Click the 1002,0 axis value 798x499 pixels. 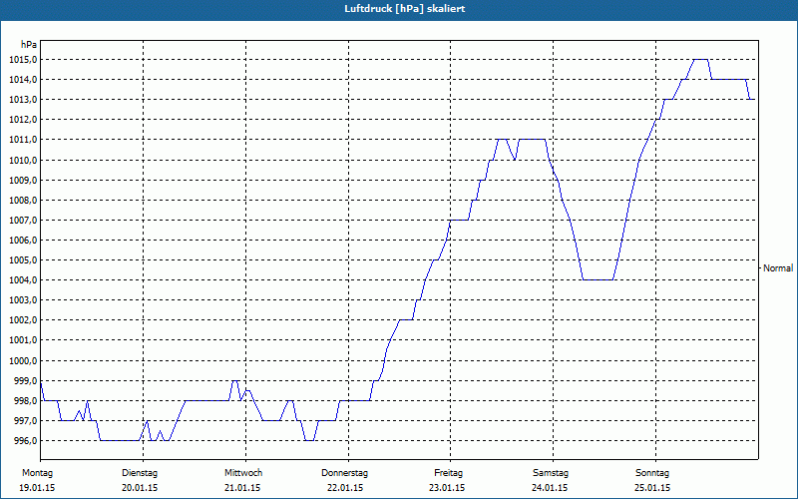coord(23,320)
